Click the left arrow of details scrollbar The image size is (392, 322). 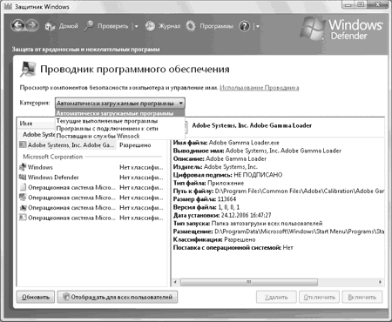175,282
